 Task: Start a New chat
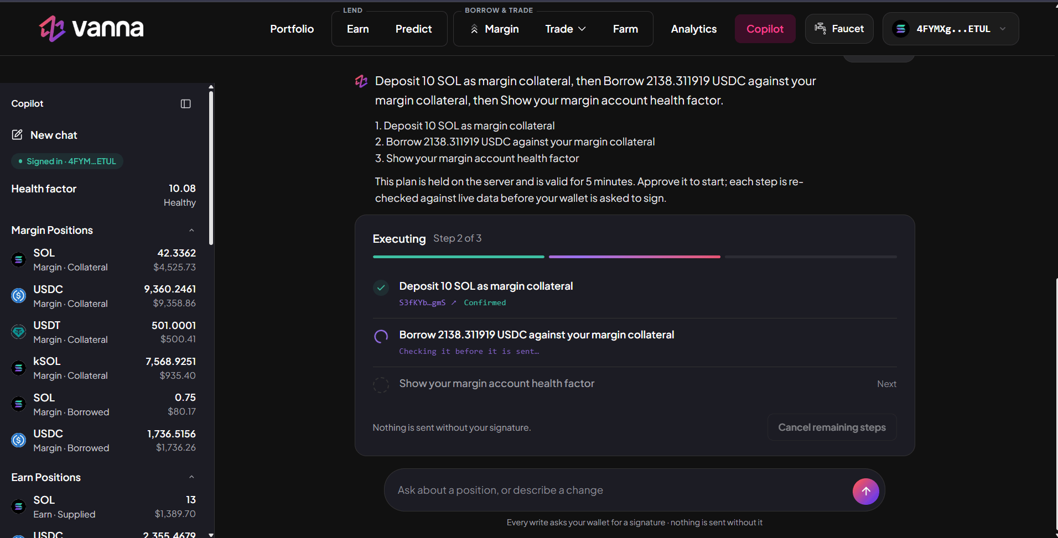(44, 135)
